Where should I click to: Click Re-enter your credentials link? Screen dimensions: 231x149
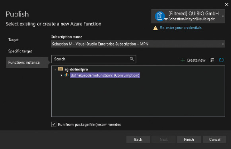point(181,28)
